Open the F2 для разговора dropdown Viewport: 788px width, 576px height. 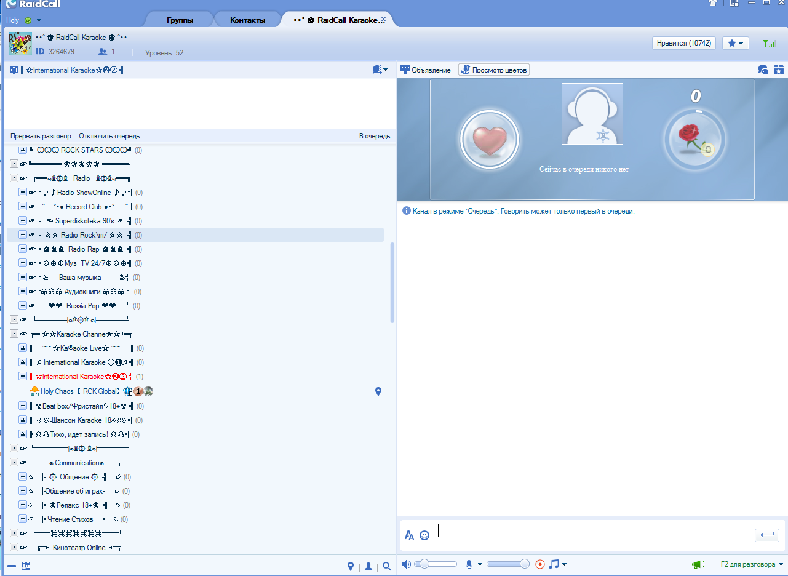[752, 564]
